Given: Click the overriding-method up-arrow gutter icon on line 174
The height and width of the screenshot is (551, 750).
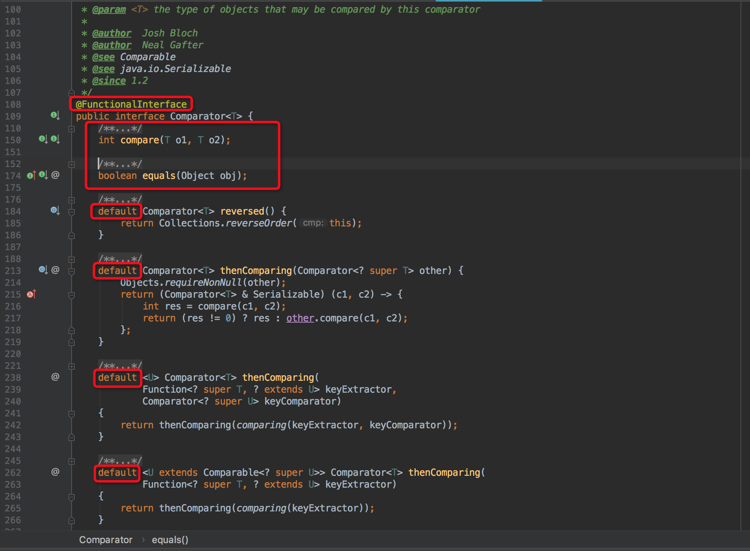Looking at the screenshot, I should (x=31, y=175).
